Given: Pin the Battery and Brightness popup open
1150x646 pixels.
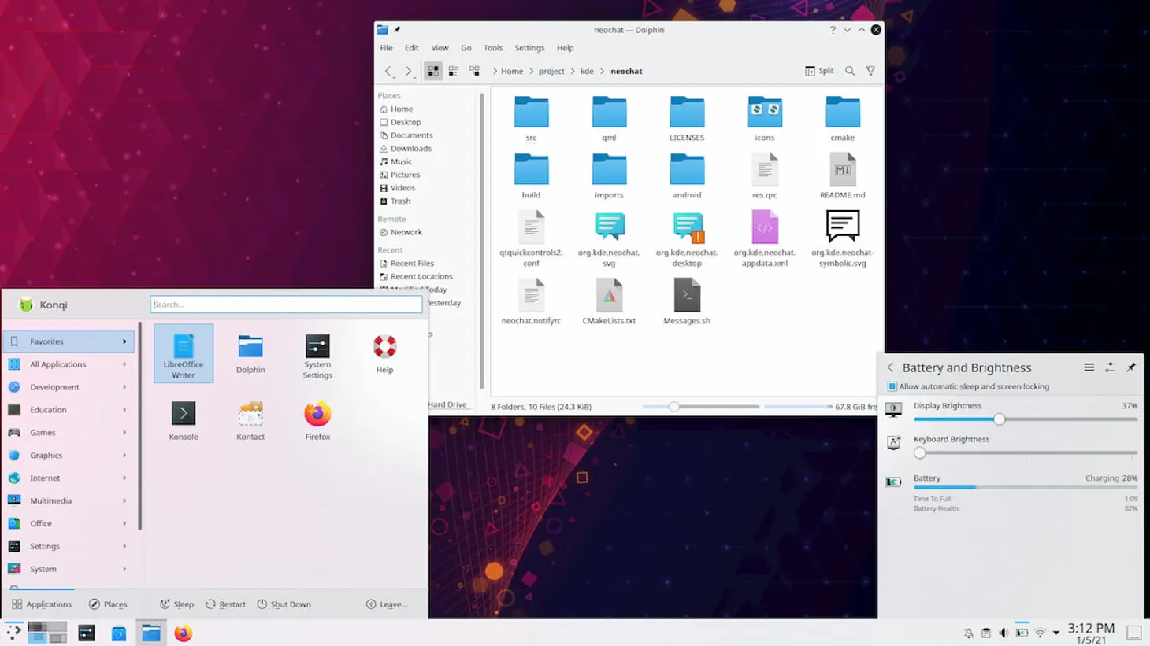Looking at the screenshot, I should (x=1130, y=367).
